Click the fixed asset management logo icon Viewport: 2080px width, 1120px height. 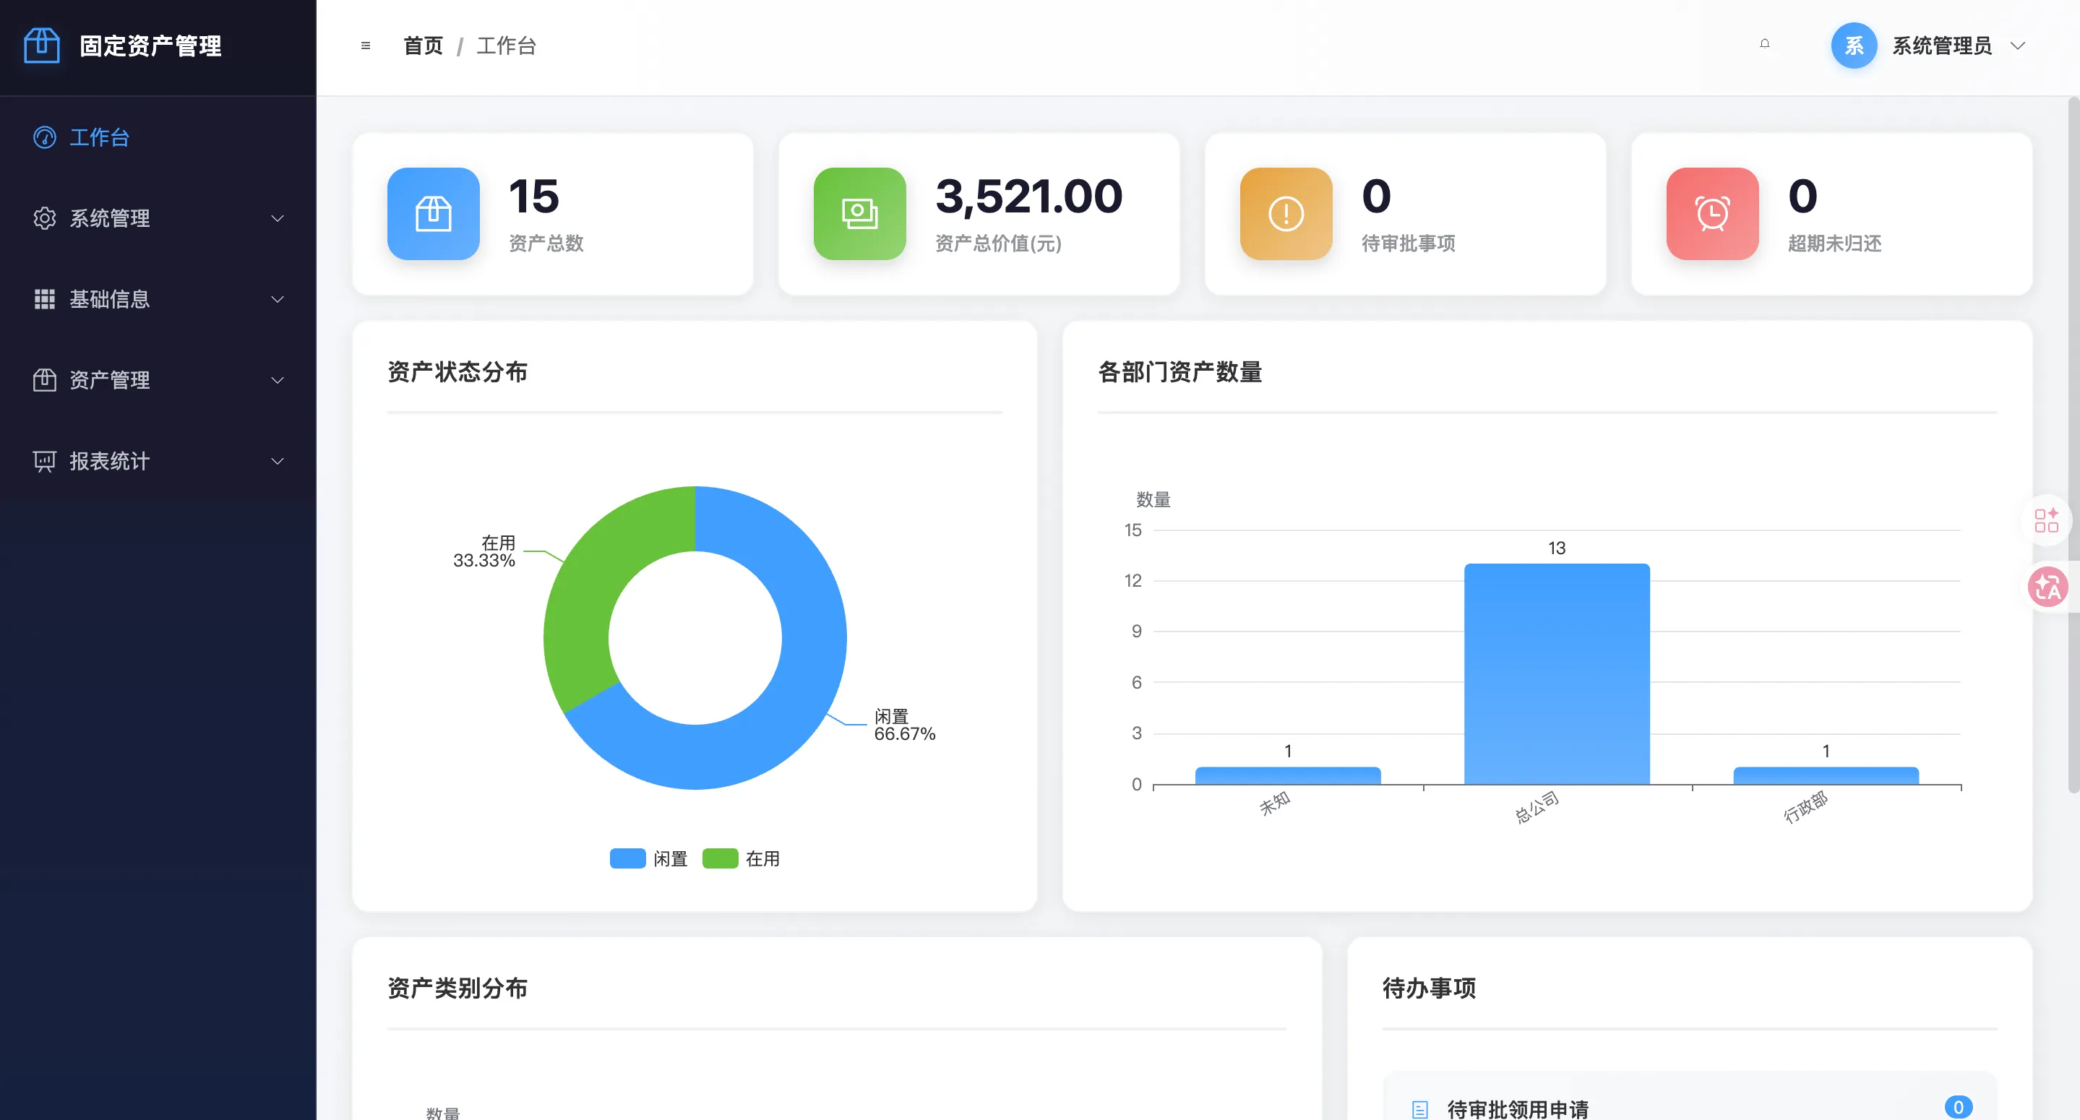pos(42,46)
